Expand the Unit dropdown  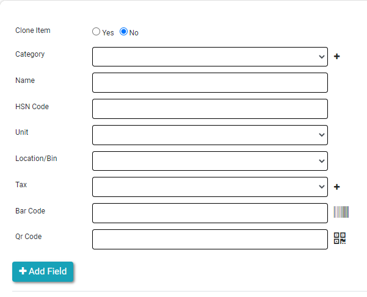click(x=209, y=135)
